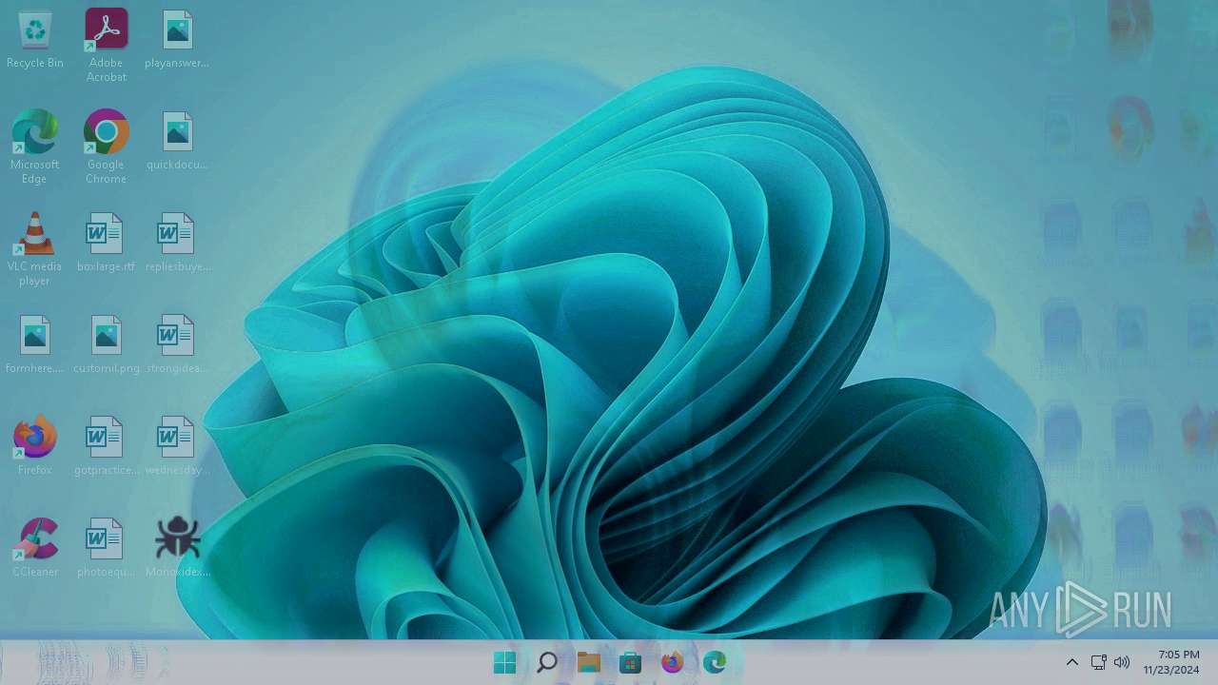Open Microsoft Edge from the taskbar

(x=715, y=662)
